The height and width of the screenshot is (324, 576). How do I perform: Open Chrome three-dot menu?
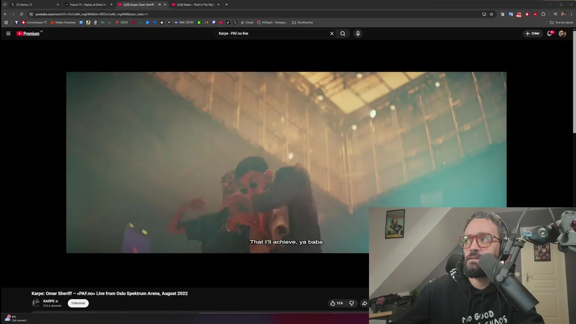(571, 14)
